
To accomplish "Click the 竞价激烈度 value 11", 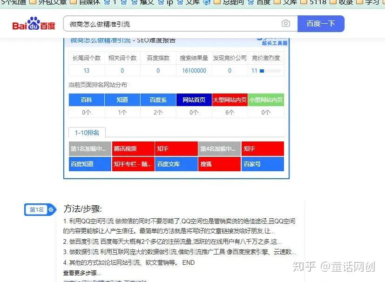I will coord(254,71).
